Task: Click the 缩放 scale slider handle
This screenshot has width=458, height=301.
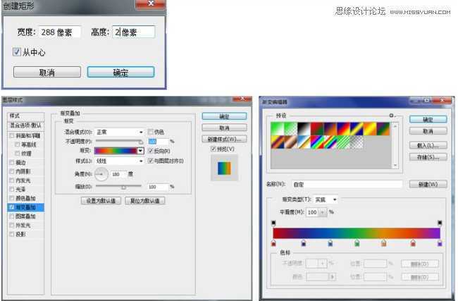Action: pyautogui.click(x=123, y=188)
